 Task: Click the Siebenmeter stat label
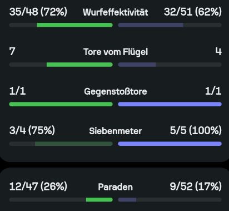(x=116, y=131)
